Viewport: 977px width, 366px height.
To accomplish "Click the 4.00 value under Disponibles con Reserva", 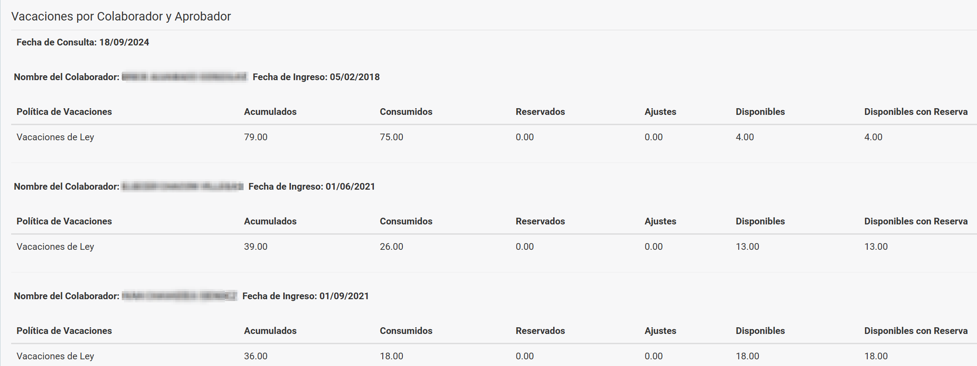I will 873,137.
